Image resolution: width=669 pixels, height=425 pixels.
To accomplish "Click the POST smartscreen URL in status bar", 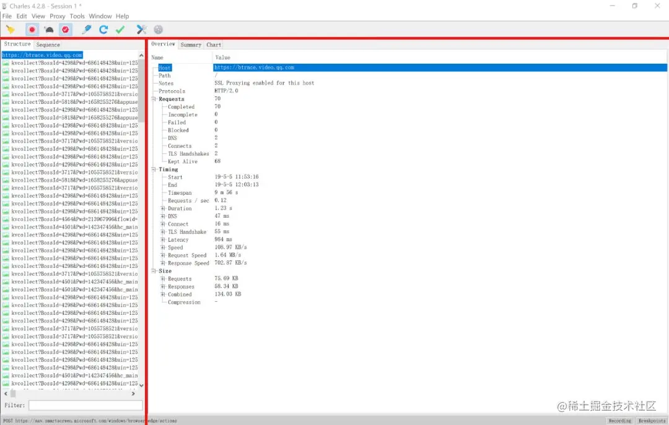I will point(90,421).
